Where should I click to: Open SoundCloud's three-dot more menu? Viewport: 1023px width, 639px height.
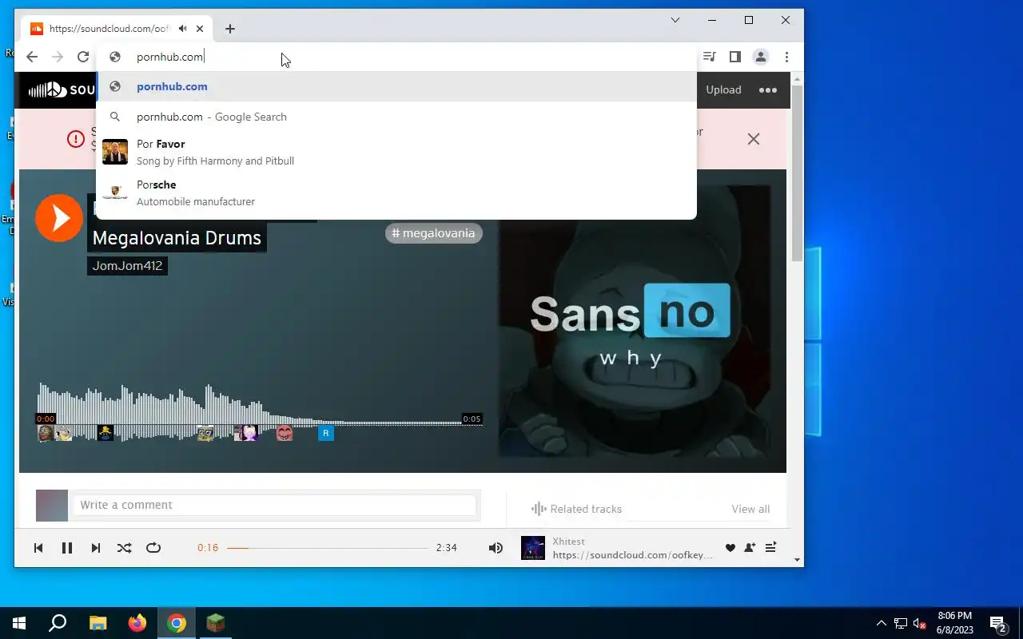point(768,89)
